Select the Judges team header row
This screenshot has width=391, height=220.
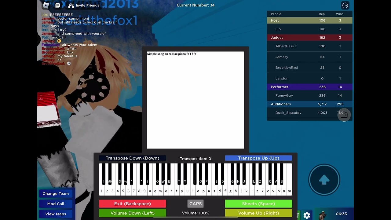pos(309,38)
